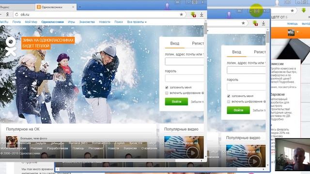Click the 'пароль' field in middle window
The width and height of the screenshot is (310, 174).
(247, 87)
